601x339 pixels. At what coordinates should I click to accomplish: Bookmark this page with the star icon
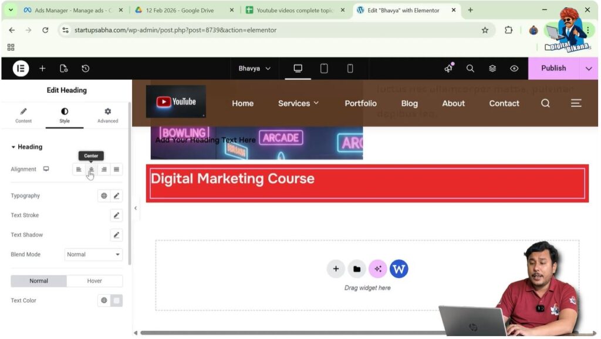point(485,30)
